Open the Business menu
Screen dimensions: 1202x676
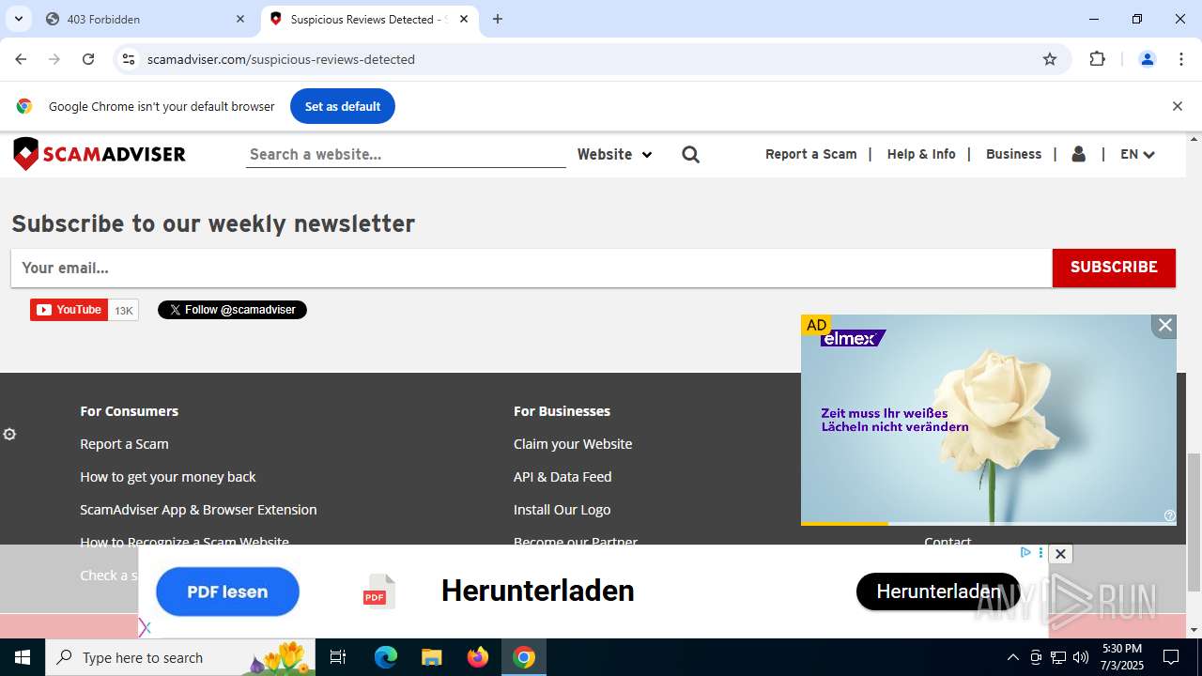(1013, 154)
